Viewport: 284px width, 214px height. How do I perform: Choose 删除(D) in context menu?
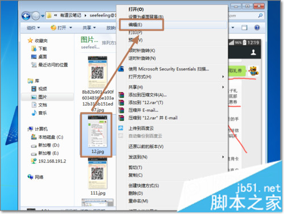tap(136, 194)
